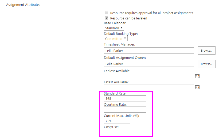This screenshot has width=219, height=139.
Task: Open the Earliest Available calendar date picker
Action: pos(197,76)
